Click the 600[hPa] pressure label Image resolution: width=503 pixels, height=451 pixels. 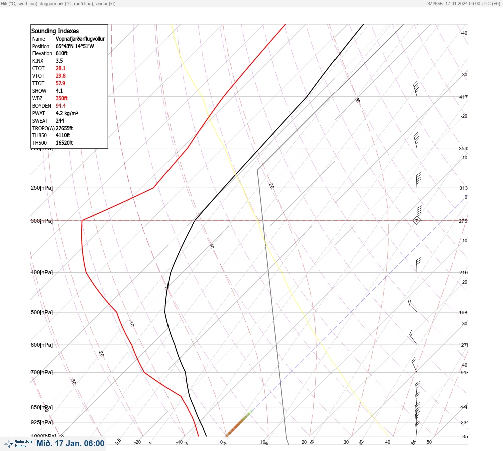(42, 345)
